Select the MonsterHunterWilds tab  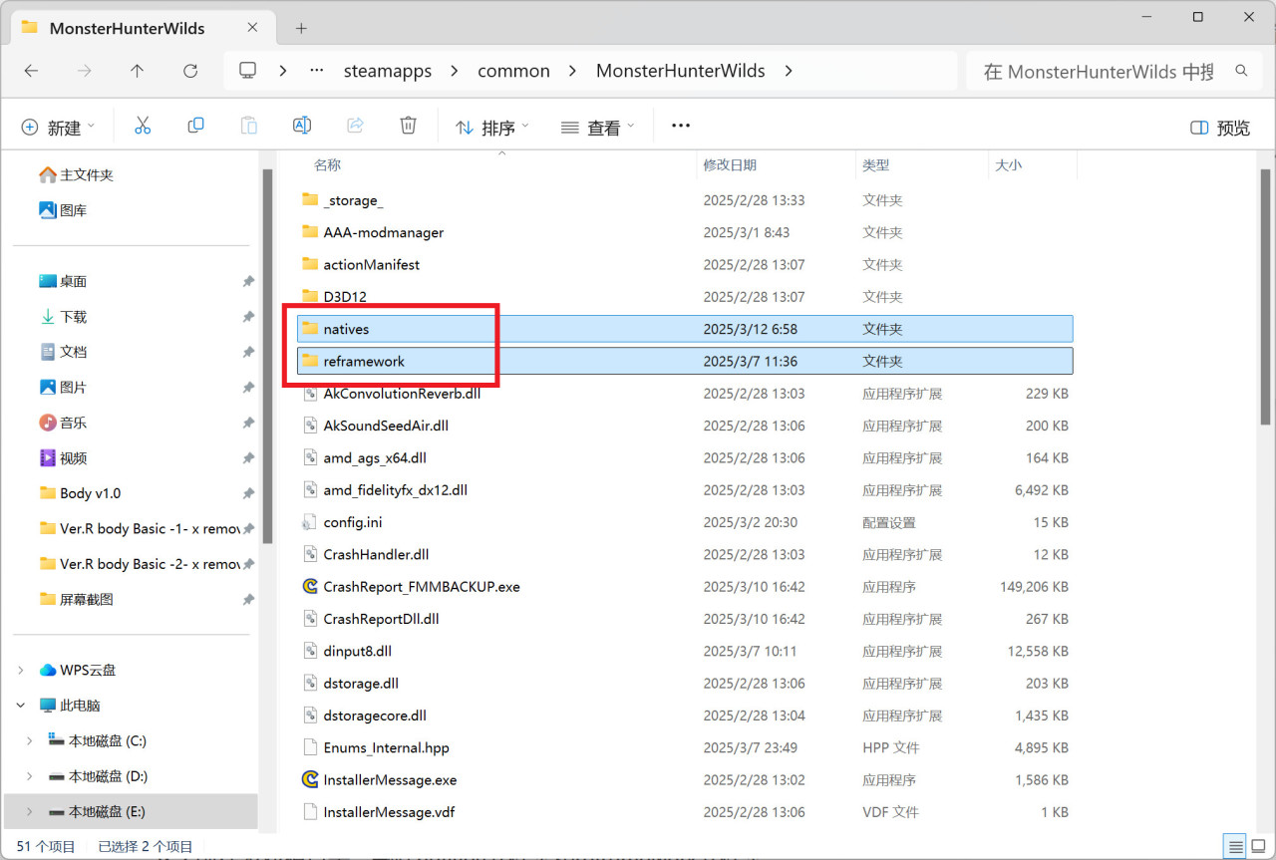click(x=130, y=28)
